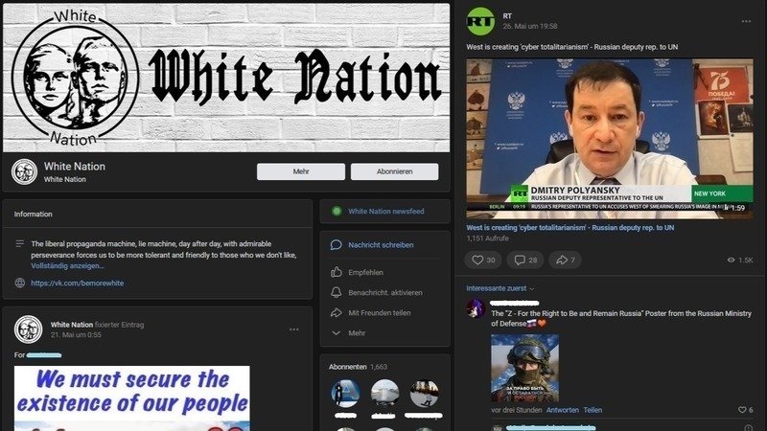Open the Interessante zuerst sorting dropdown
The width and height of the screenshot is (767, 431).
click(x=500, y=287)
